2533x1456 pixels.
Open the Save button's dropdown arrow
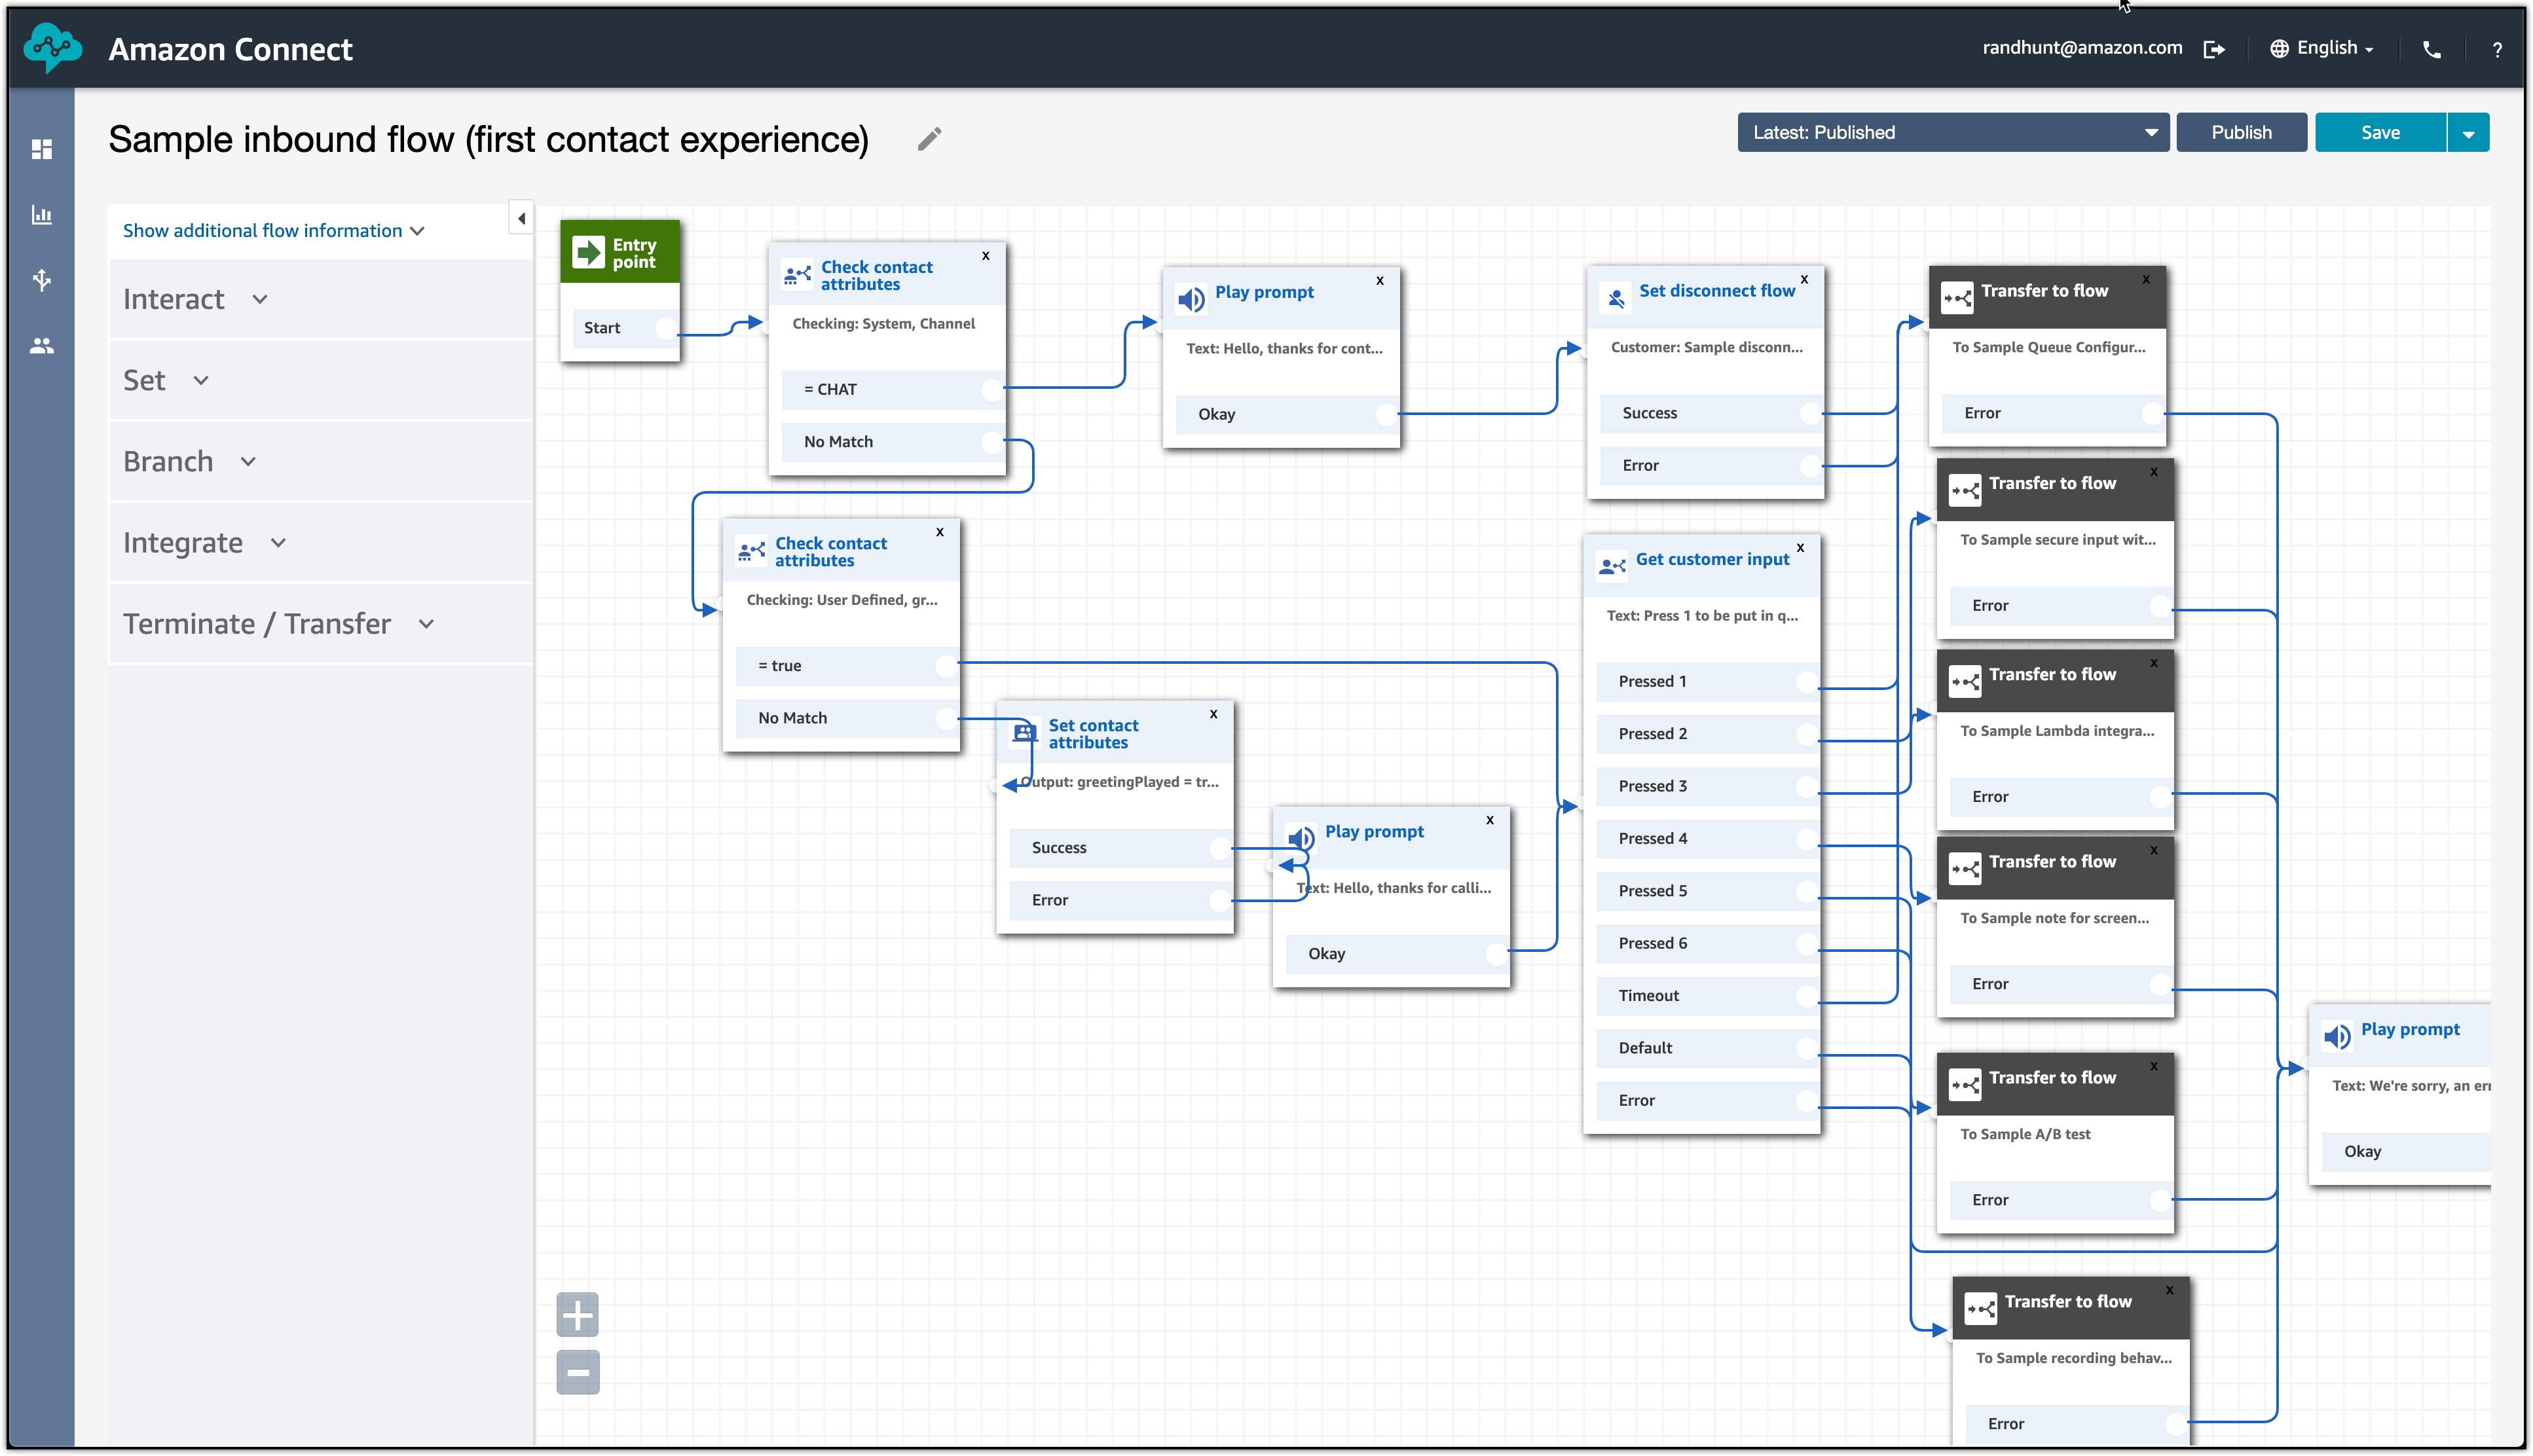pyautogui.click(x=2468, y=133)
